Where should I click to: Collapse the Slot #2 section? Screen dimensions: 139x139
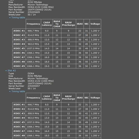coord(11,71)
